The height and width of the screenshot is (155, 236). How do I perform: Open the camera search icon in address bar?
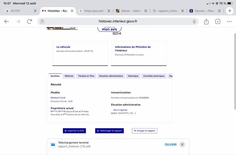pyautogui.click(x=42, y=22)
